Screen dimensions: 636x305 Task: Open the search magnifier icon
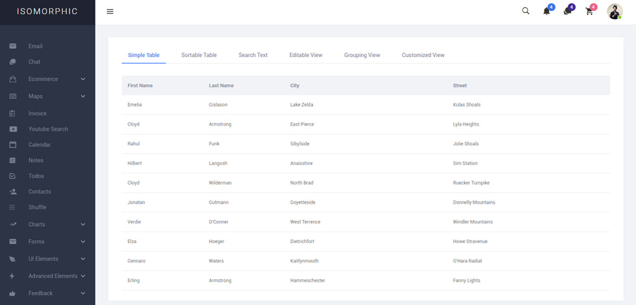point(526,11)
